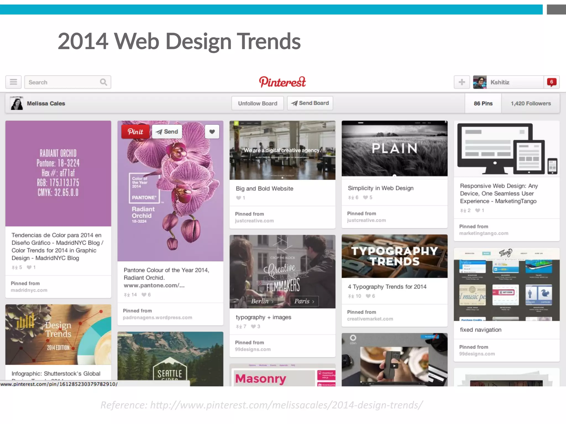
Task: Click the 'Big and Bold Website' title text
Action: [264, 189]
